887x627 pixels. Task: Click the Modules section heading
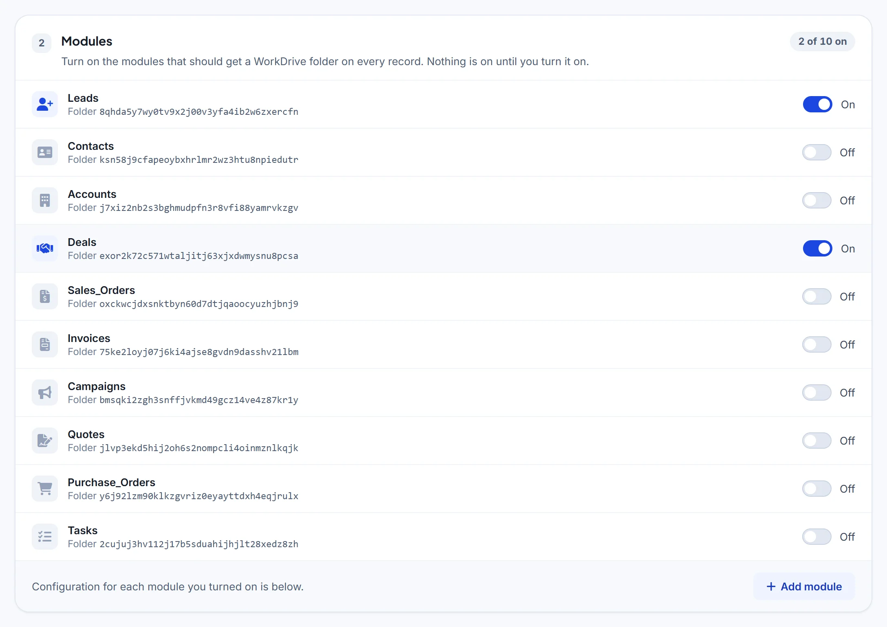pos(86,42)
